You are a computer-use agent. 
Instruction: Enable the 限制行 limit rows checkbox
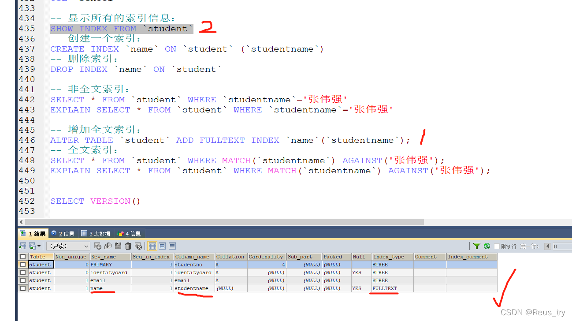497,246
